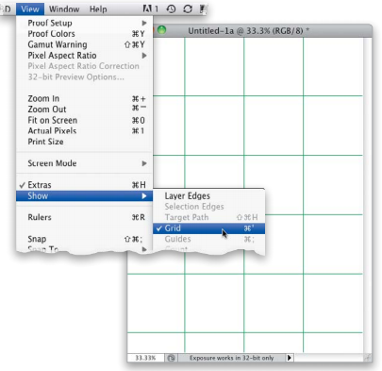Choose Proof Colors in View menu
Screen dimensions: 382x371
point(84,34)
